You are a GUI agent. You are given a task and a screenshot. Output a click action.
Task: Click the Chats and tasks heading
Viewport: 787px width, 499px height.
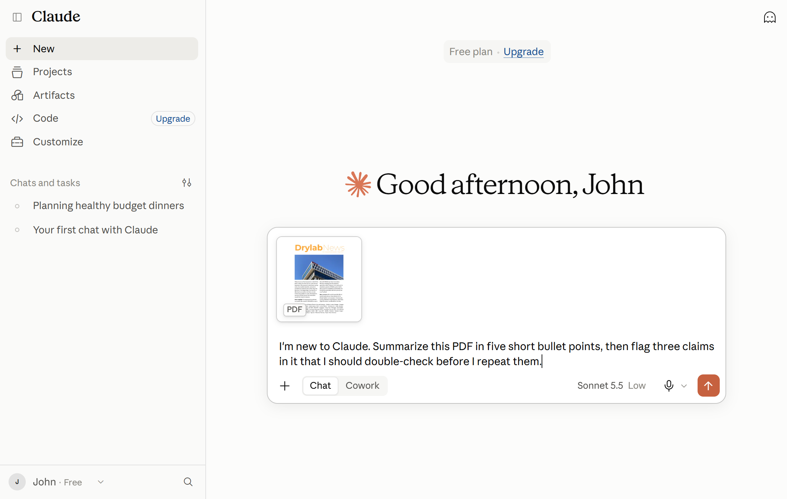45,183
